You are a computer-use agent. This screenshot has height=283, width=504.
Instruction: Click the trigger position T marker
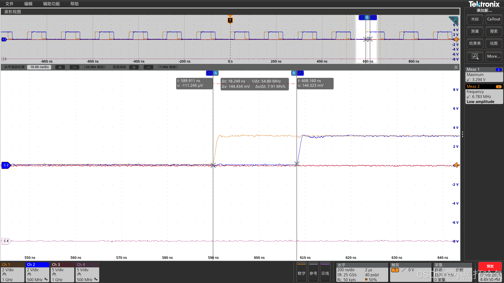(230, 20)
